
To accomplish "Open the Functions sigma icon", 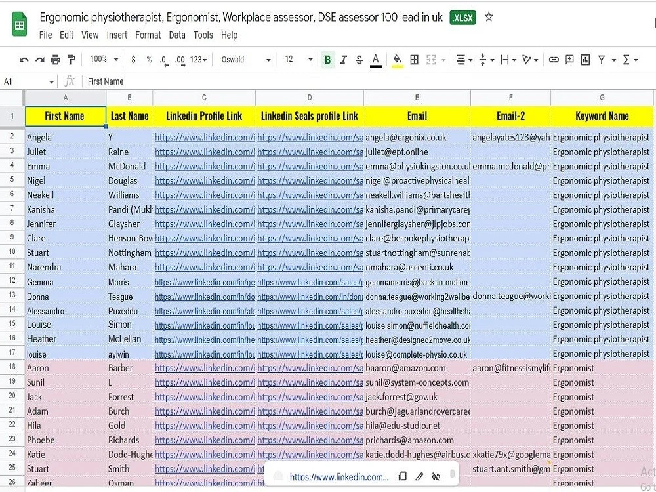I will pos(626,60).
